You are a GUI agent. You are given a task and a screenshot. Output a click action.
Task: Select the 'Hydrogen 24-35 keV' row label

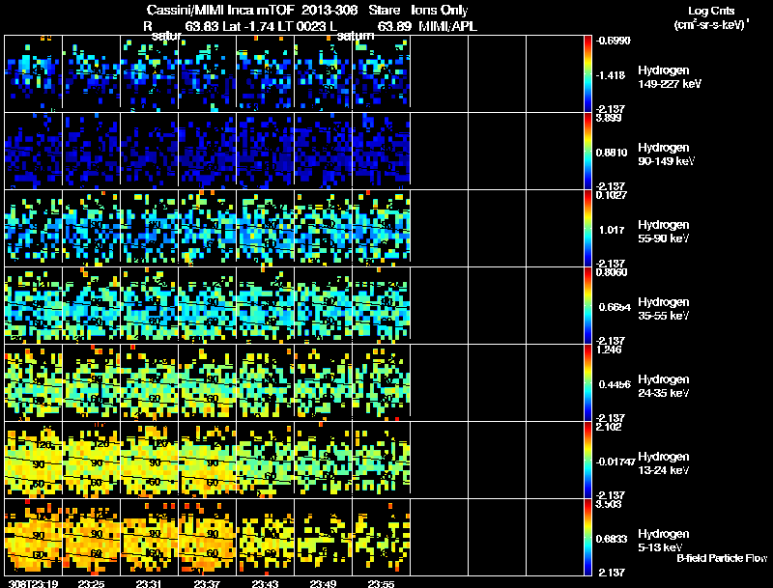pyautogui.click(x=664, y=386)
